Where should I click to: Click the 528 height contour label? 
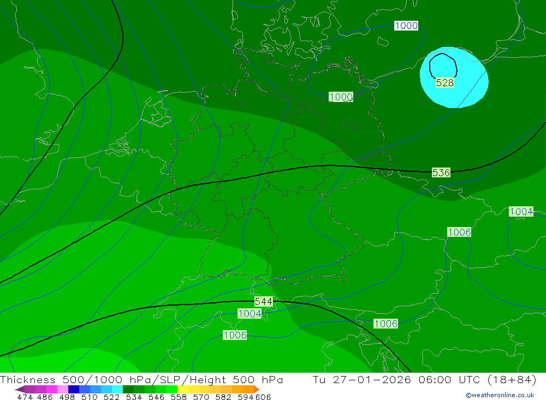coord(444,82)
